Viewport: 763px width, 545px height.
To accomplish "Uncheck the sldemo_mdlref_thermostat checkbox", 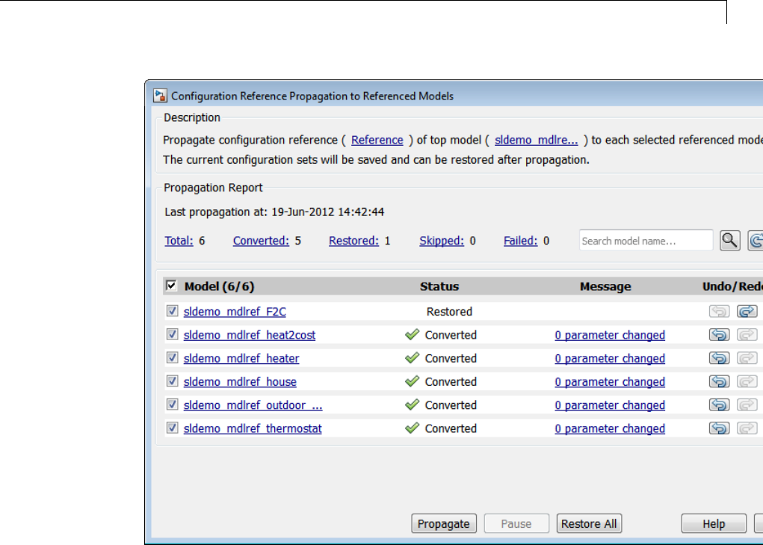I will pos(172,428).
